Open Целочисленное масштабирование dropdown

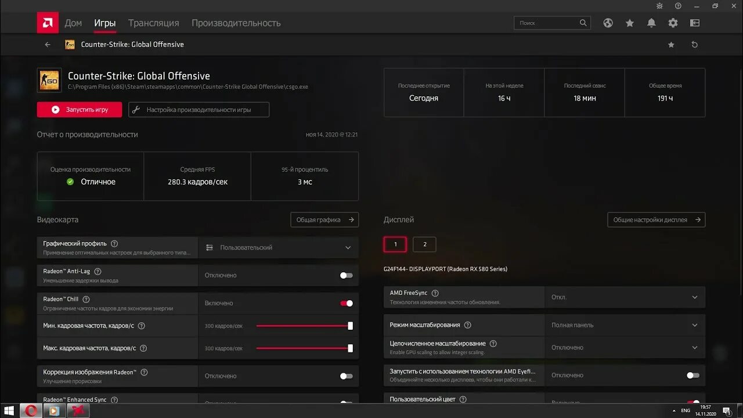[x=625, y=347]
